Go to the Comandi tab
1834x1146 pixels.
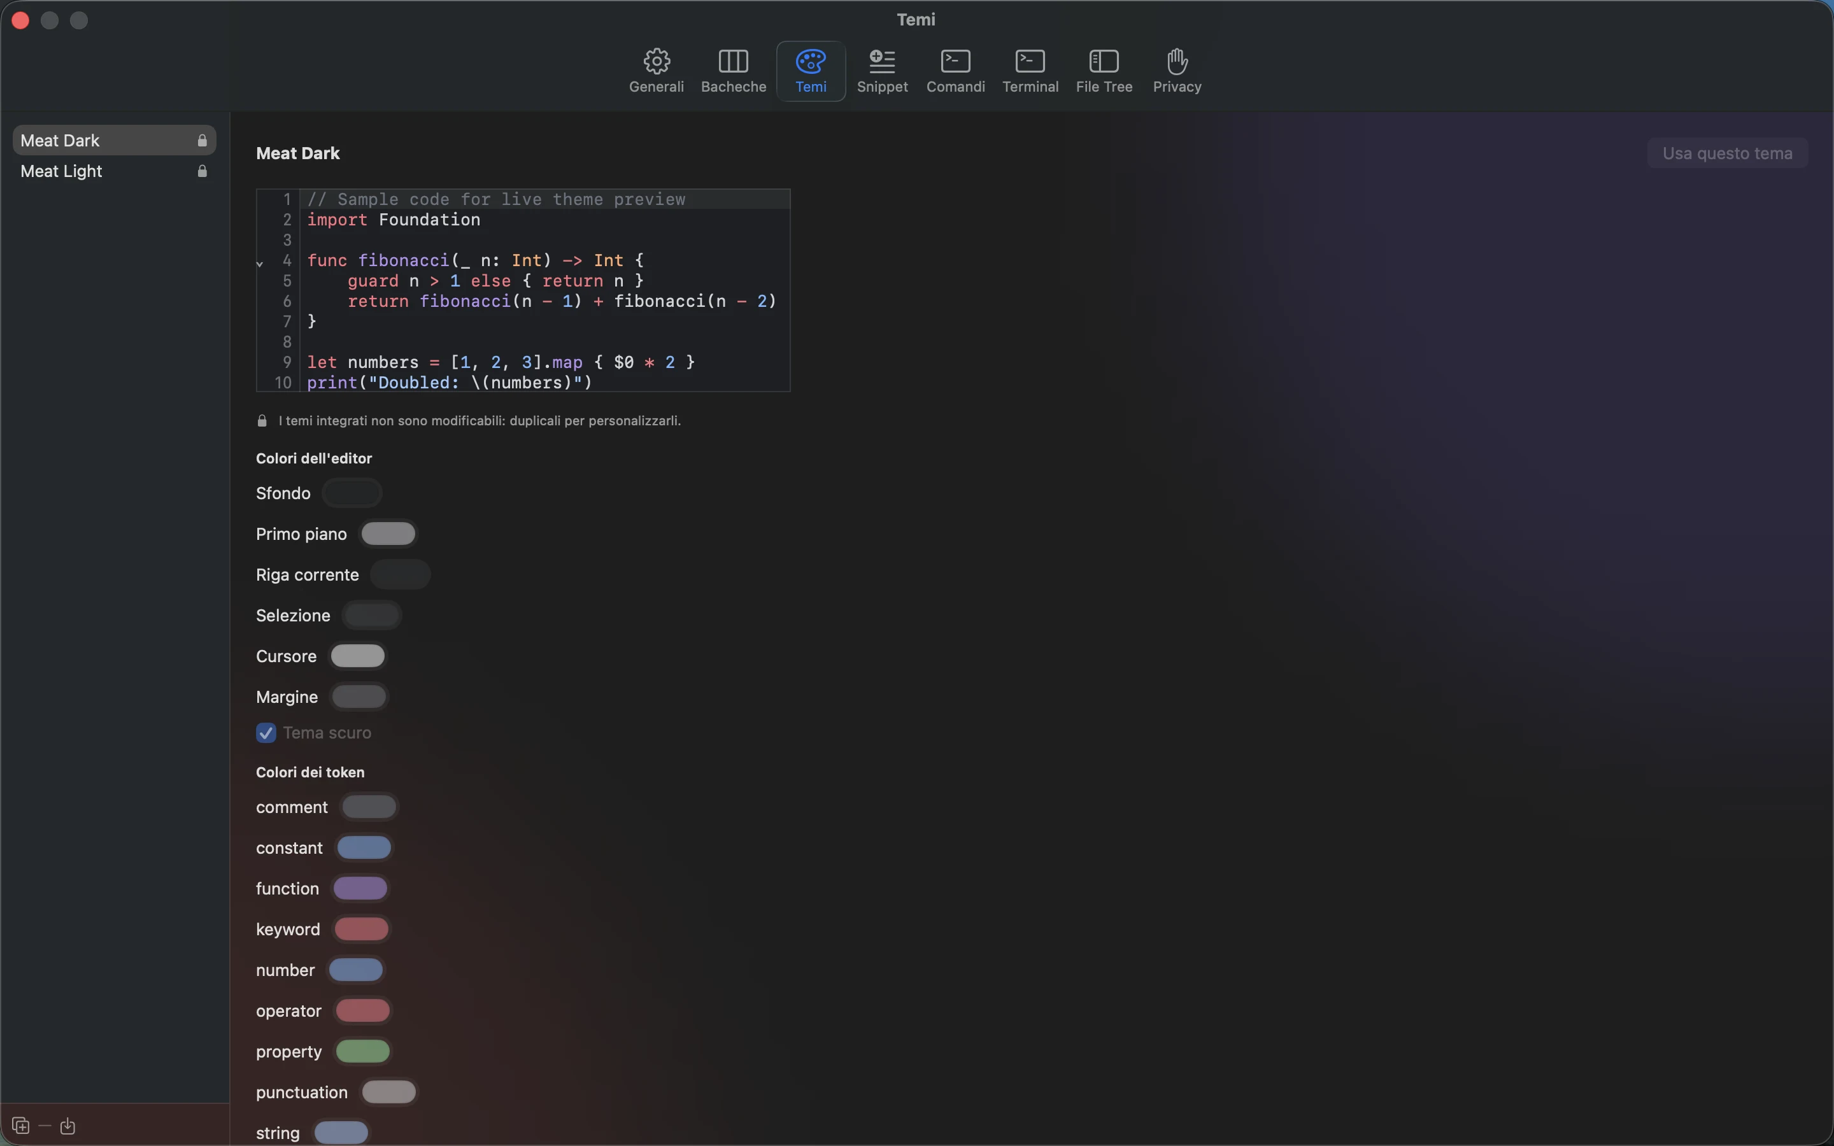(955, 71)
